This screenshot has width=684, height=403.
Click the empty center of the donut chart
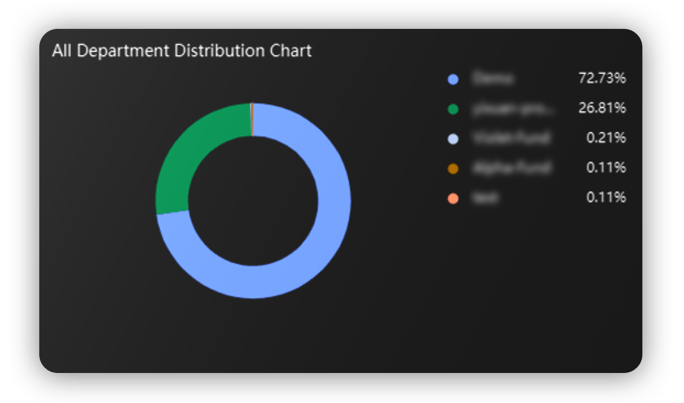253,201
